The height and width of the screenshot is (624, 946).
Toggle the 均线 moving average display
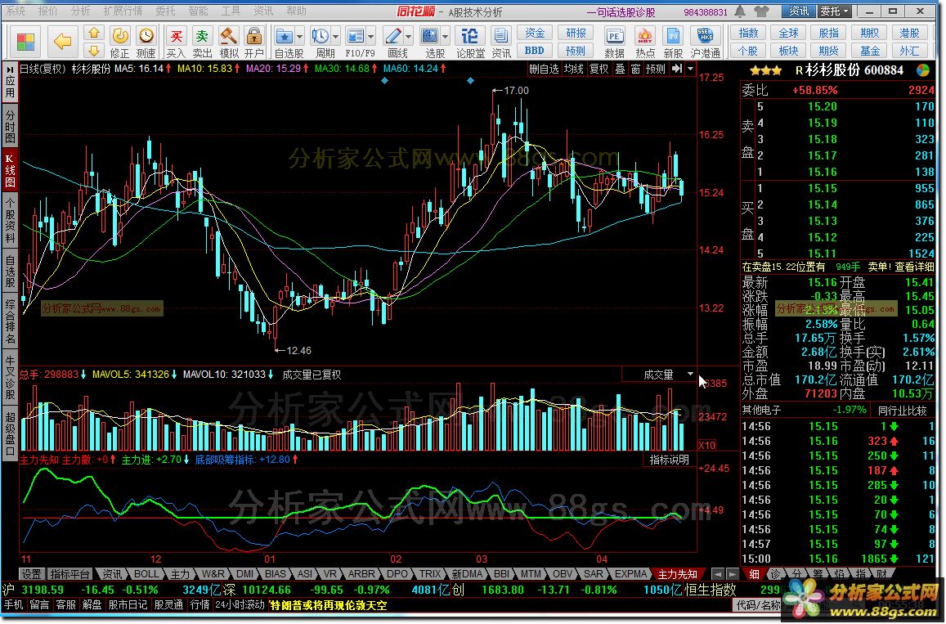point(574,69)
